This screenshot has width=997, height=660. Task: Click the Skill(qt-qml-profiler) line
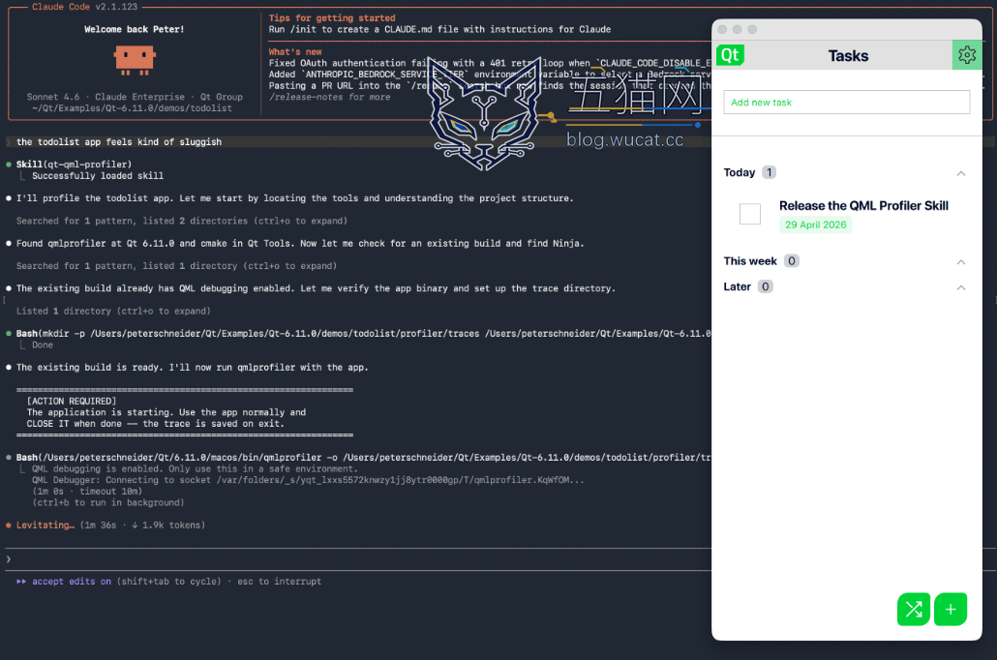[x=74, y=165]
